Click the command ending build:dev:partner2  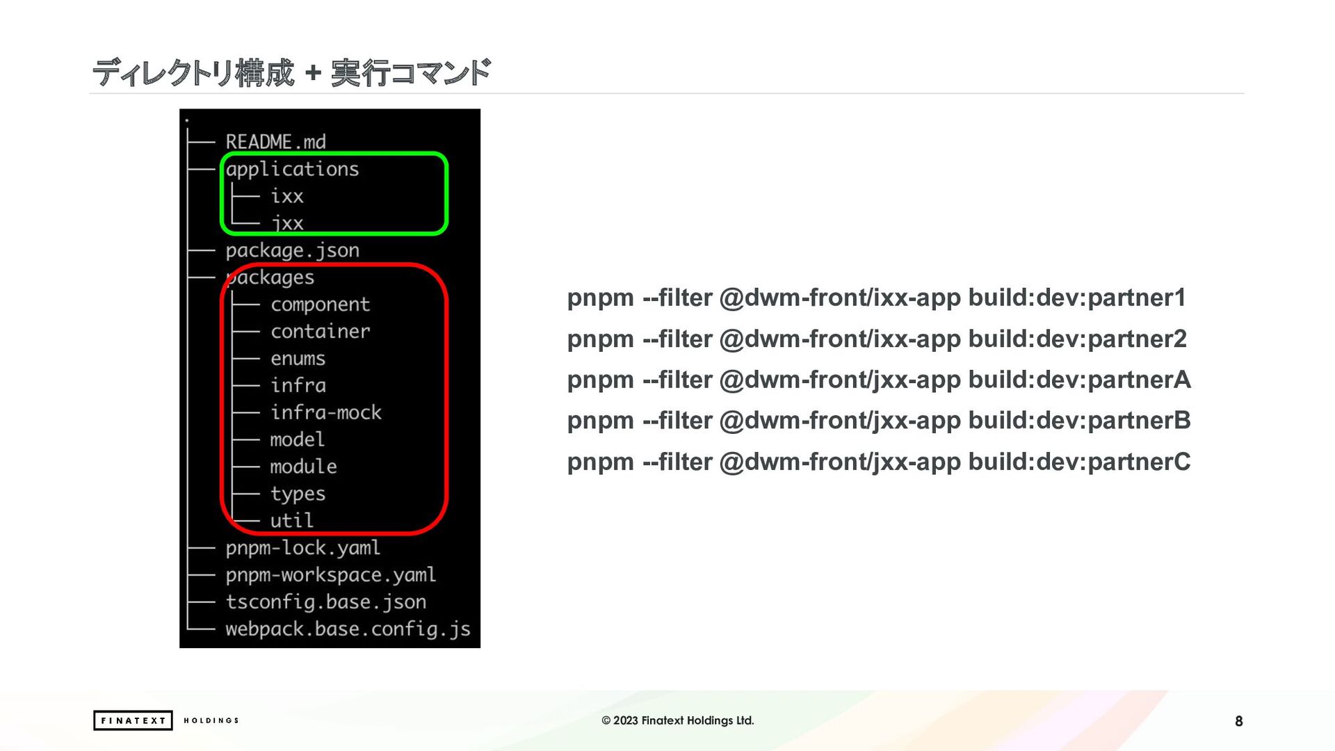pyautogui.click(x=877, y=339)
